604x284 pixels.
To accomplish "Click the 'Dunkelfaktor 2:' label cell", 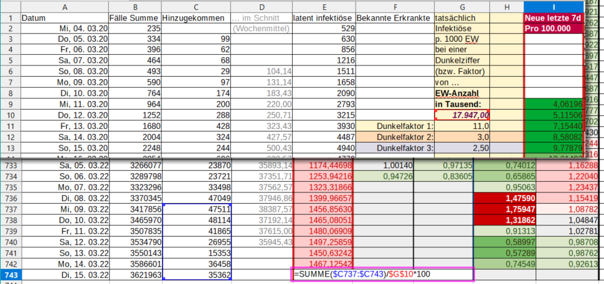I will click(395, 137).
